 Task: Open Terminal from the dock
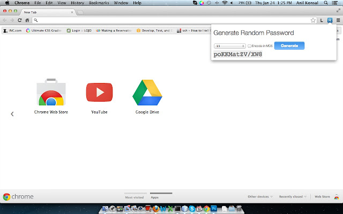pyautogui.click(x=177, y=209)
